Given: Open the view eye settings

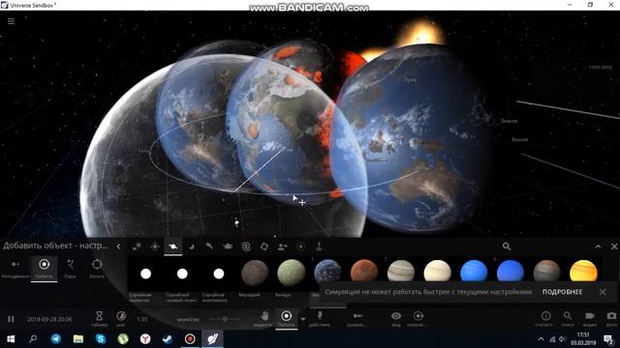Looking at the screenshot, I should (x=396, y=318).
